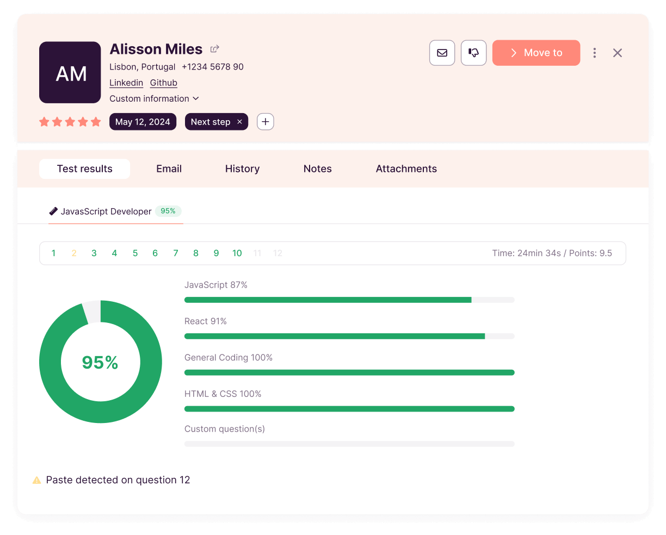Click the May 12, 2024 date tag

point(143,122)
